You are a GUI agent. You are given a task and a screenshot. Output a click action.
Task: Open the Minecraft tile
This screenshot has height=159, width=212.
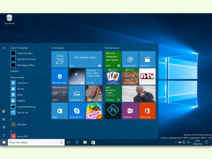pyautogui.click(x=130, y=76)
